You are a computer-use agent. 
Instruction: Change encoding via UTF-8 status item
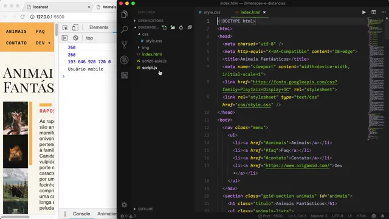pyautogui.click(x=337, y=216)
